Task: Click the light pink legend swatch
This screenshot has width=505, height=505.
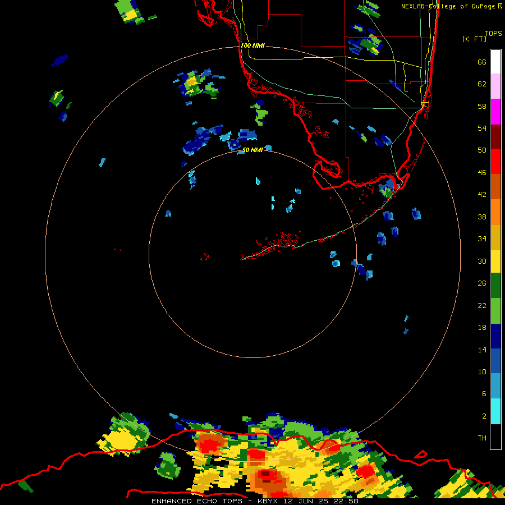Action: point(495,86)
